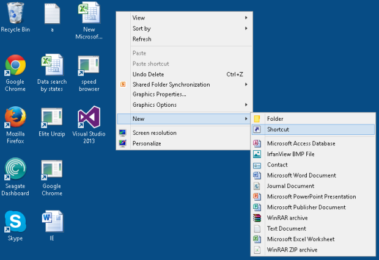Image resolution: width=379 pixels, height=260 pixels.
Task: Choose Refresh from the context menu
Action: pos(142,39)
